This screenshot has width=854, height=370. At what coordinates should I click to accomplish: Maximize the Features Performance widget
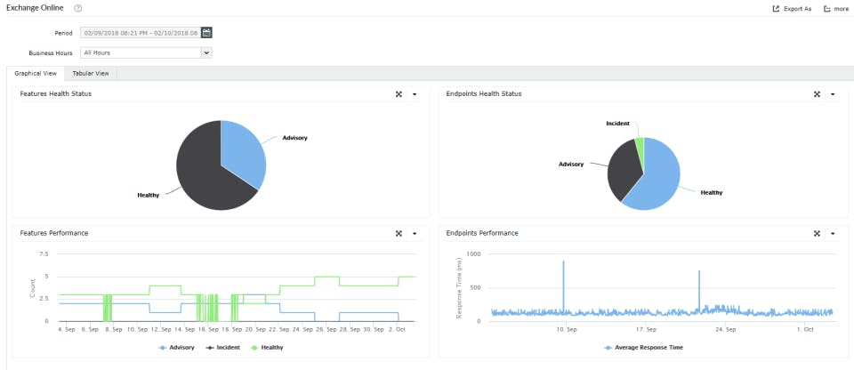click(x=399, y=233)
